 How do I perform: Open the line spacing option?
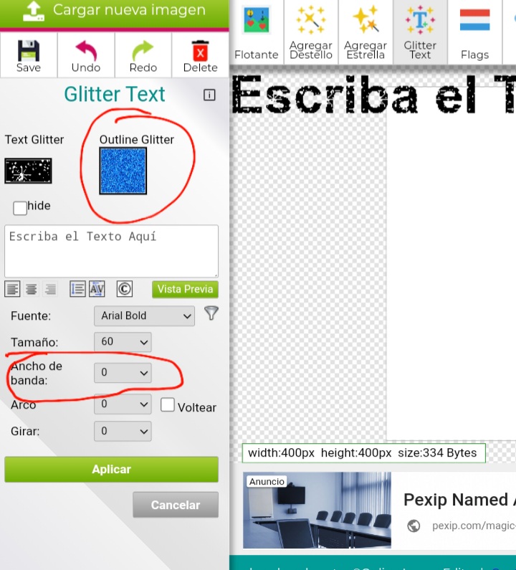click(77, 289)
